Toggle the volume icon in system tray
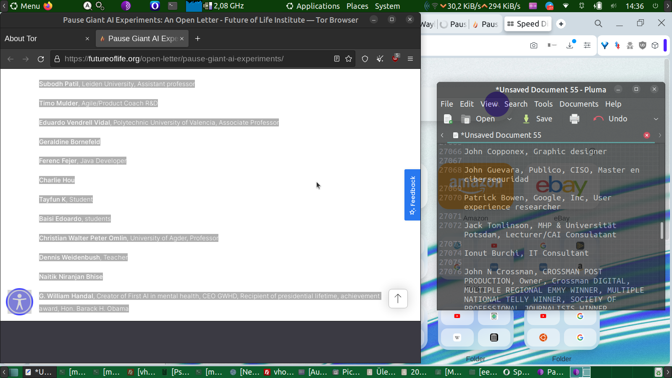Screen dimensions: 672x378 [x=614, y=6]
